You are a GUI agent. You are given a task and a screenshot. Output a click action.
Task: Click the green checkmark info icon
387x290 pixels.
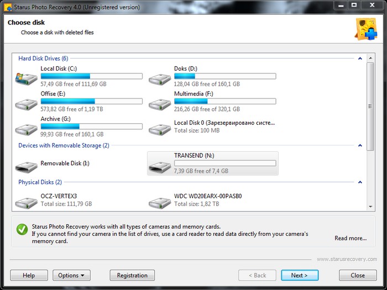(22, 229)
